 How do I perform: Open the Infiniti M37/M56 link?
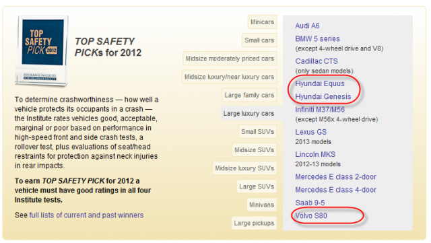coord(320,110)
